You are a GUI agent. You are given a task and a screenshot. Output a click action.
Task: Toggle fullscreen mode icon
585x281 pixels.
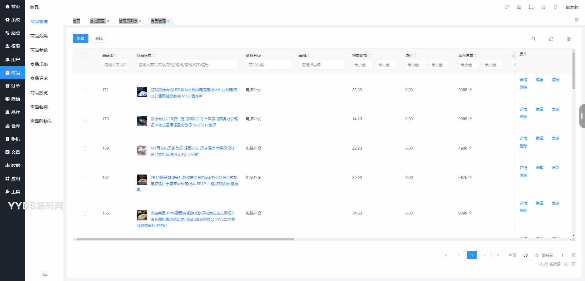point(531,7)
